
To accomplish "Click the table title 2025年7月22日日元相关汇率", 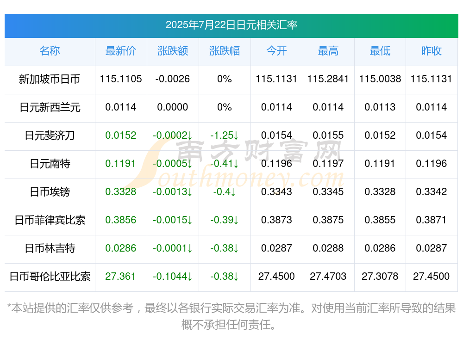I will coord(231,25).
